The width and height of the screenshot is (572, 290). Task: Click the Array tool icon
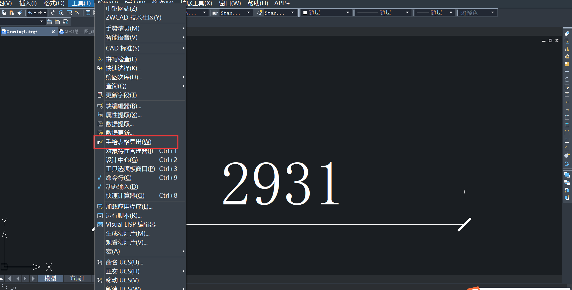567,64
